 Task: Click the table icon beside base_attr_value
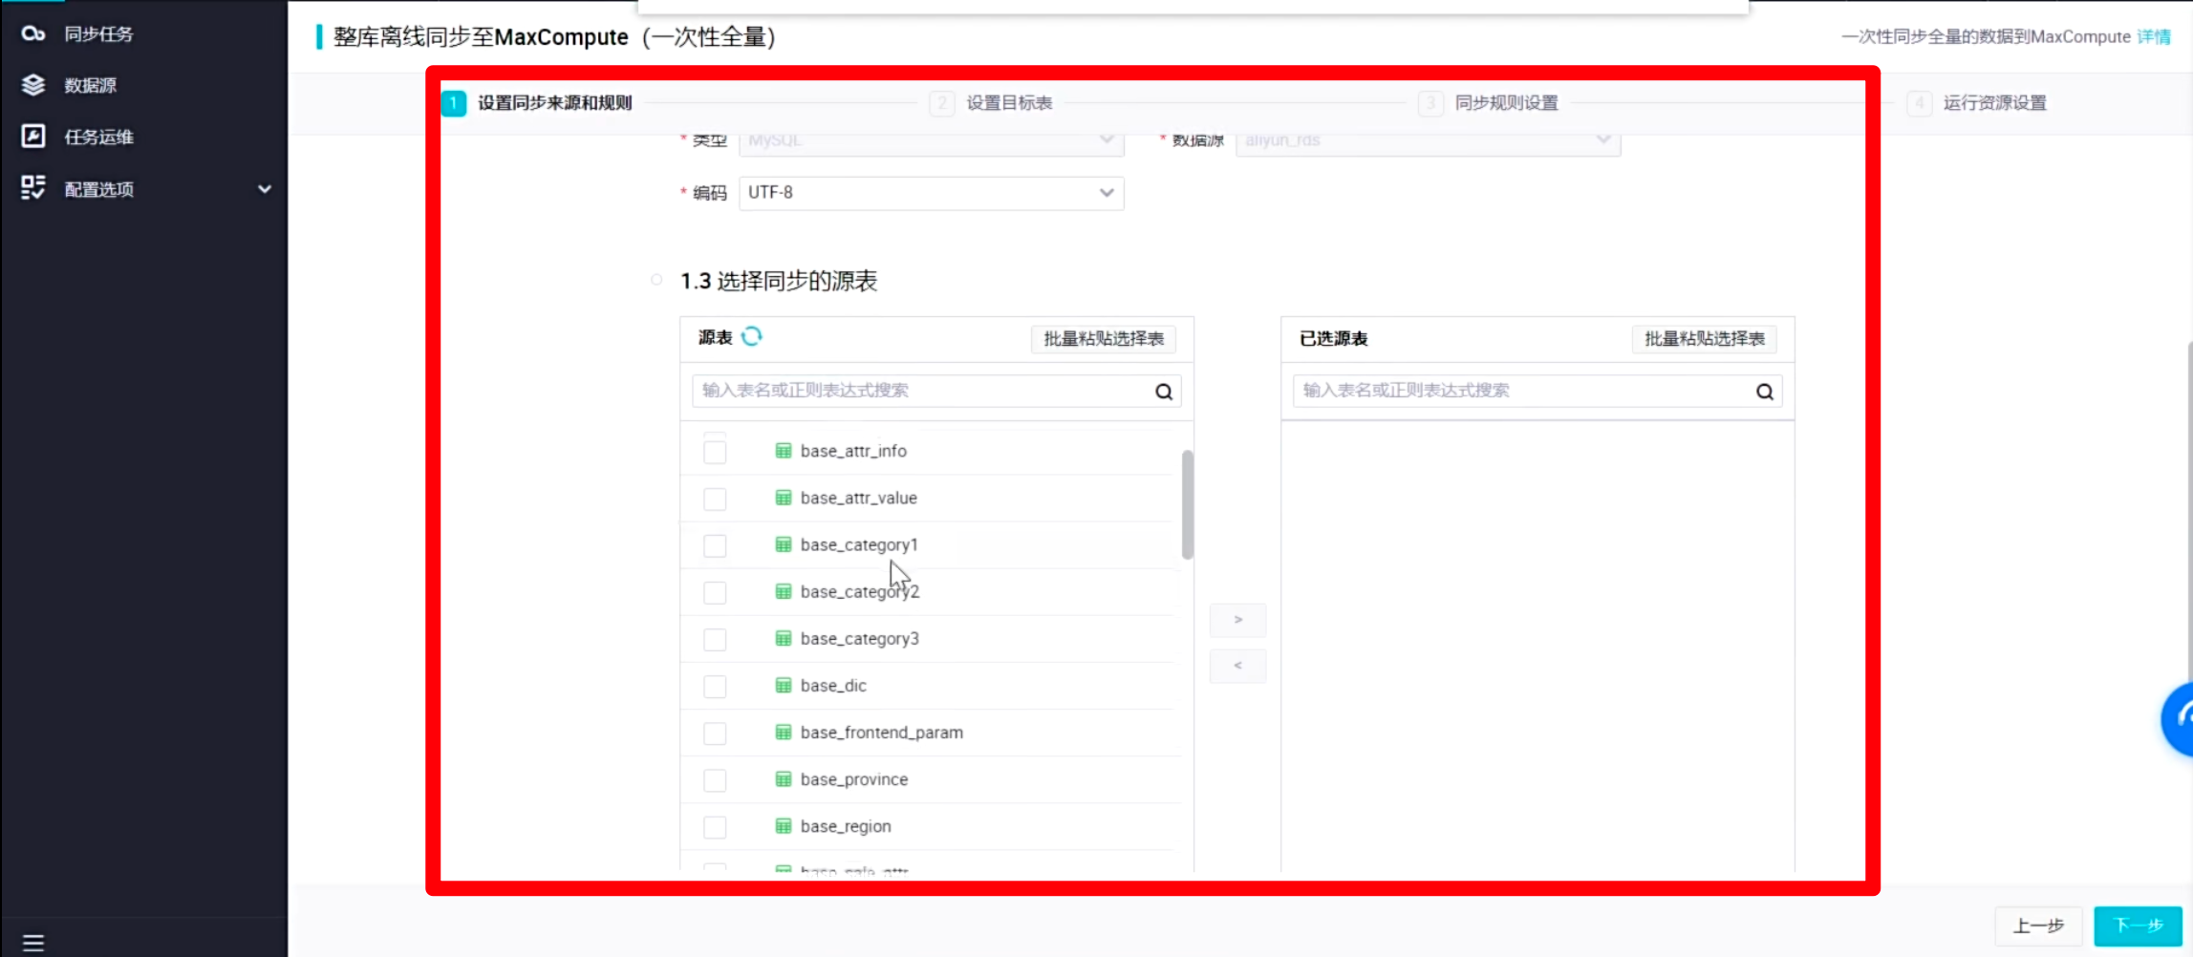(784, 498)
